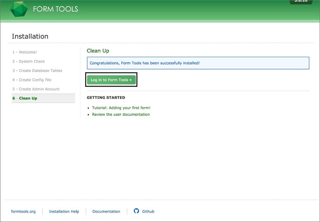Click the Log in to Form Tools button
Viewport: 320px width, 222px height.
click(111, 80)
